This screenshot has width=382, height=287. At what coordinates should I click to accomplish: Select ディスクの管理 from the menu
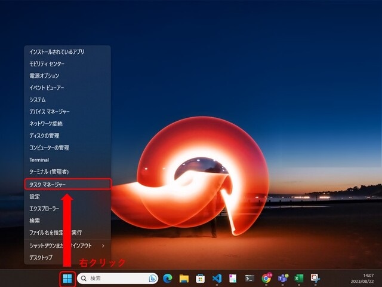click(x=67, y=136)
